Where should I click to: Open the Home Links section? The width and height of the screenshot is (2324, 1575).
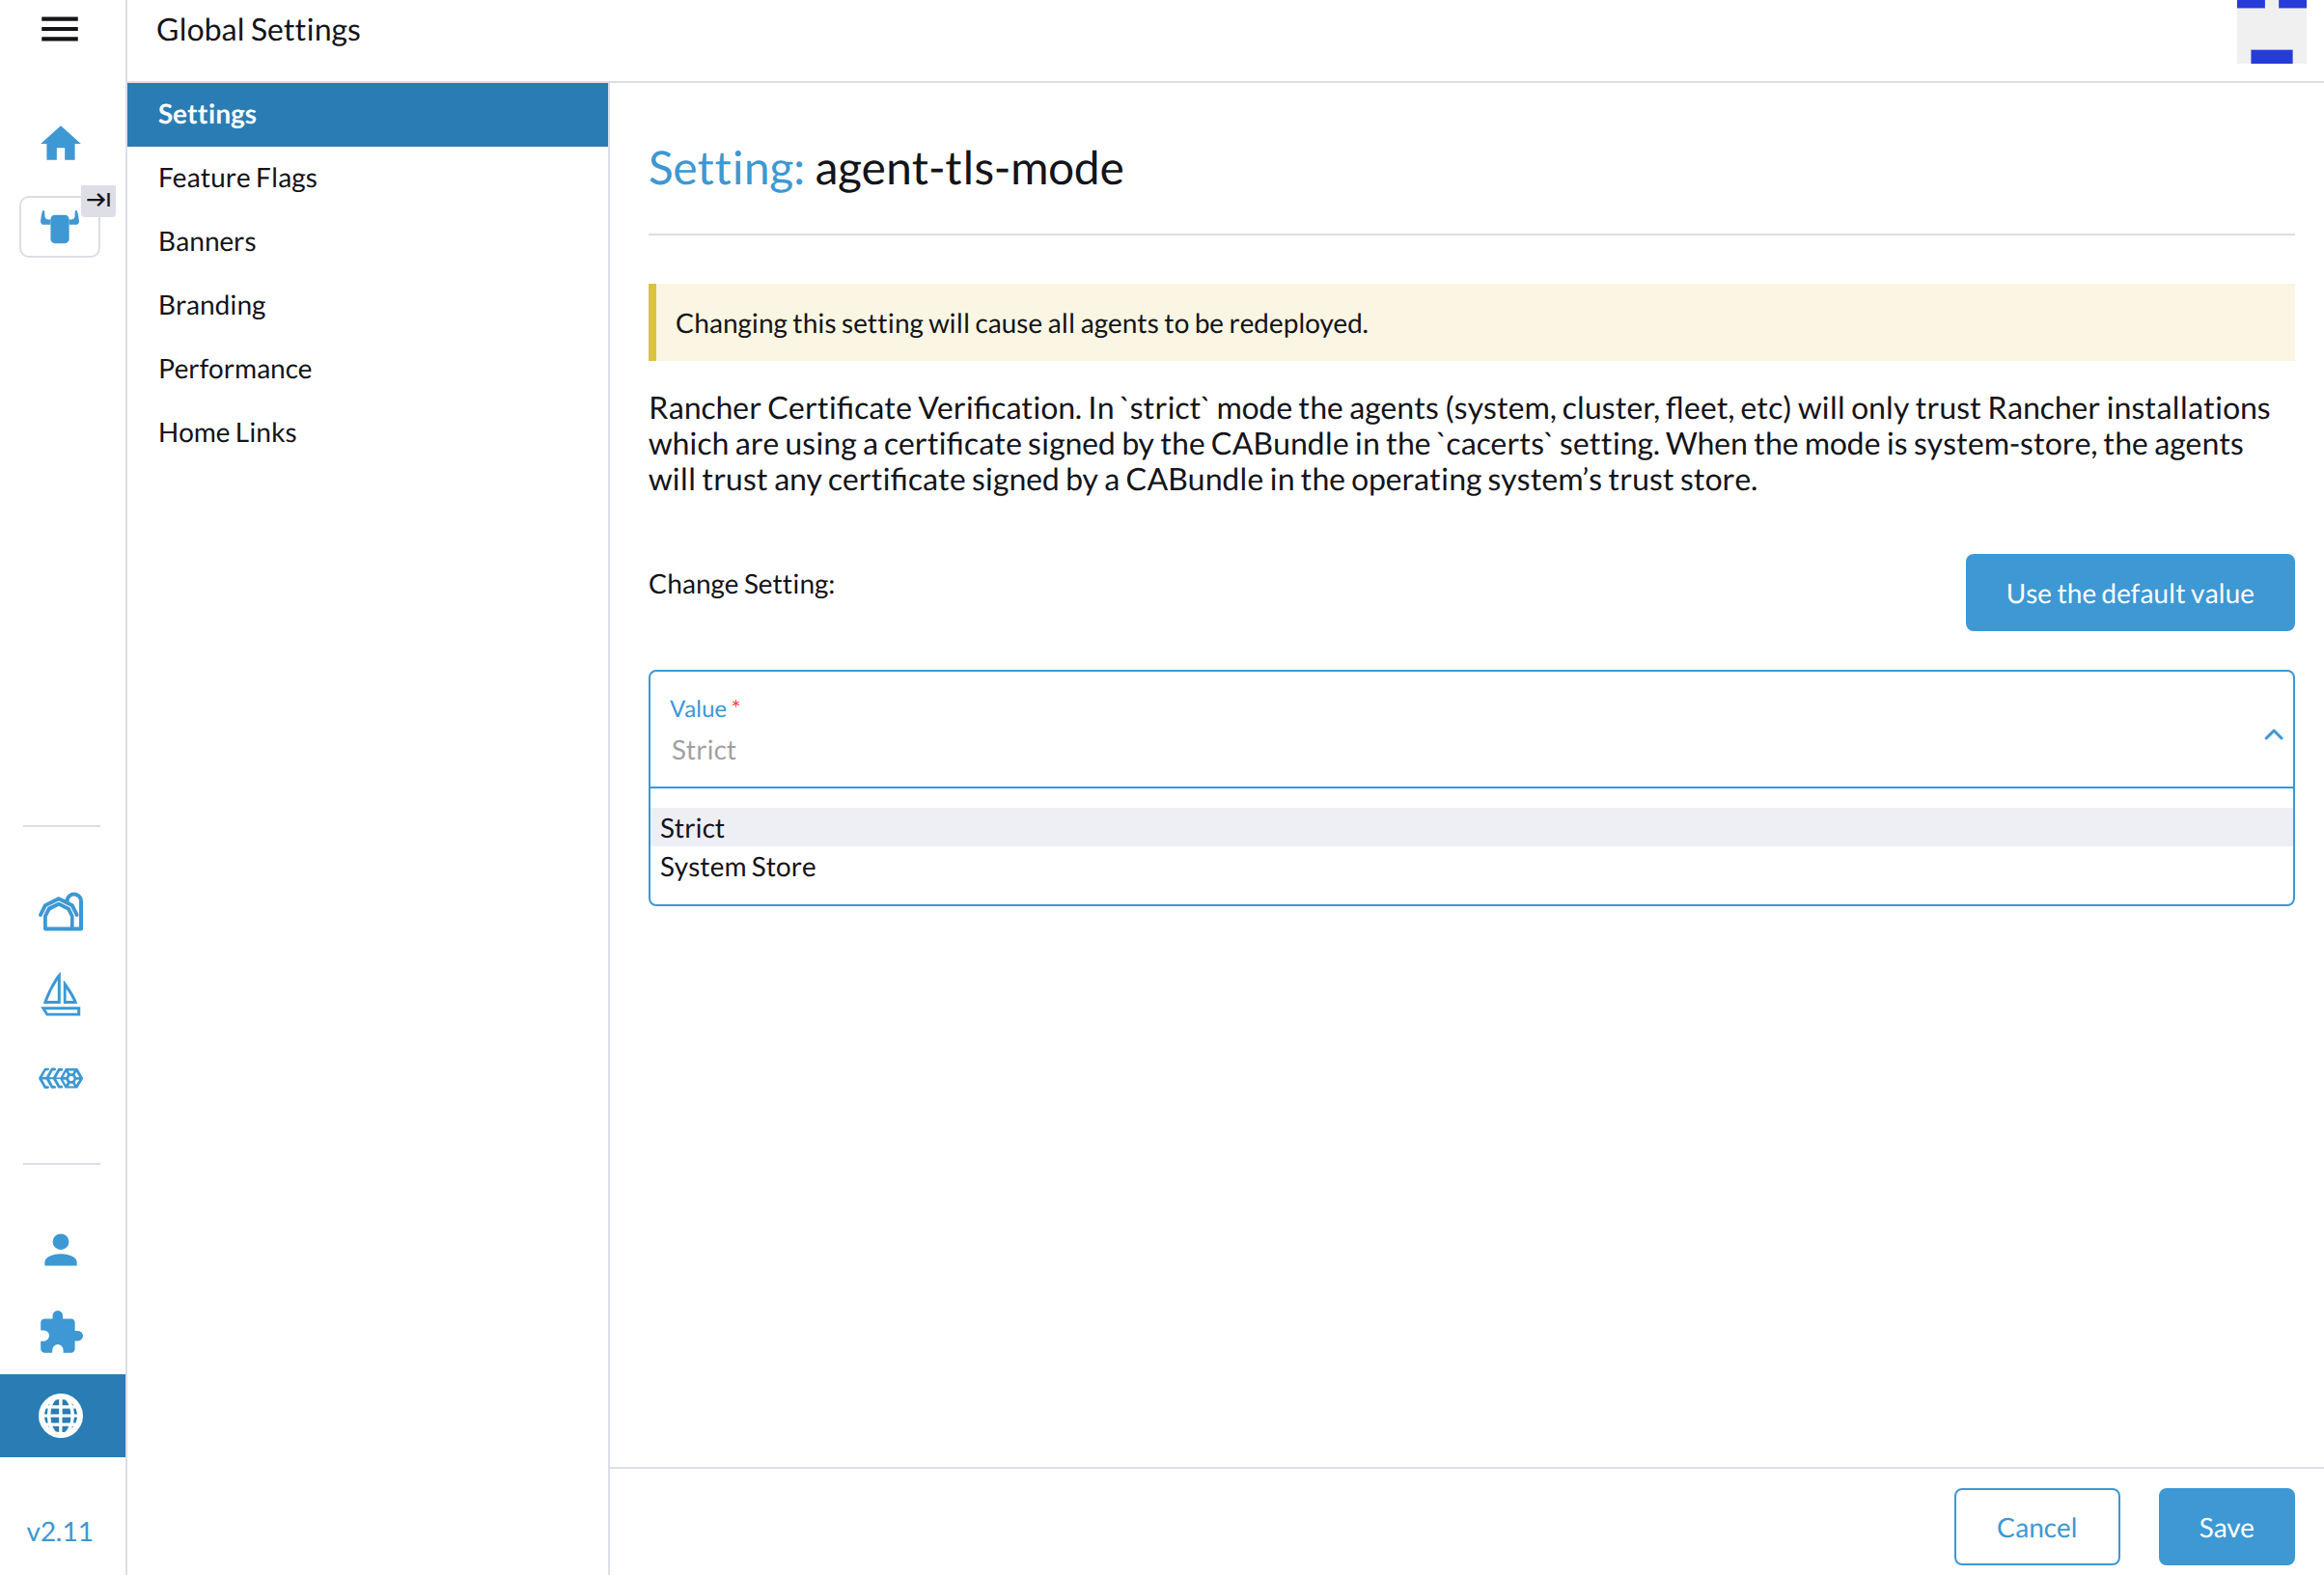pyautogui.click(x=227, y=432)
